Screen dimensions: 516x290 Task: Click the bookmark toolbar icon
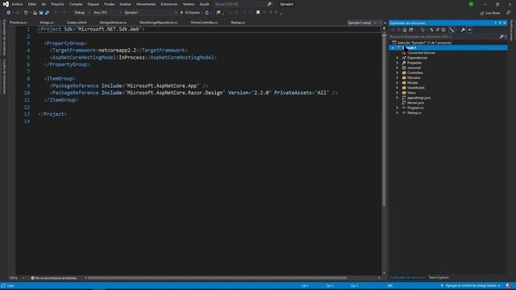(258, 13)
